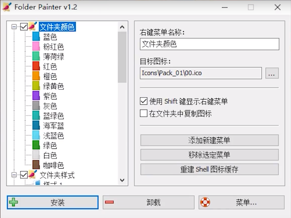Select the 蓝色 tree entry
Screen dimensions: 291x218
[50, 37]
